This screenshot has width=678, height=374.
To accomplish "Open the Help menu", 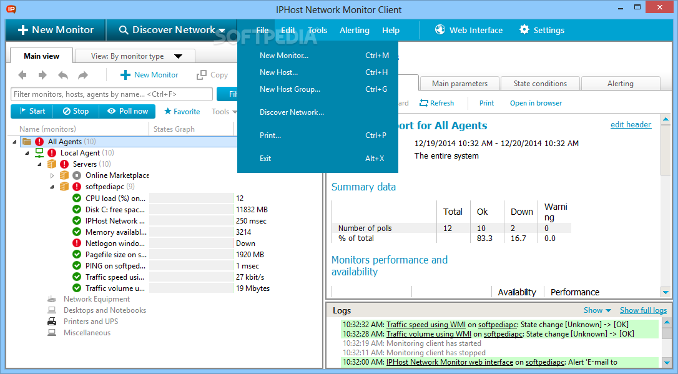I will pyautogui.click(x=390, y=30).
